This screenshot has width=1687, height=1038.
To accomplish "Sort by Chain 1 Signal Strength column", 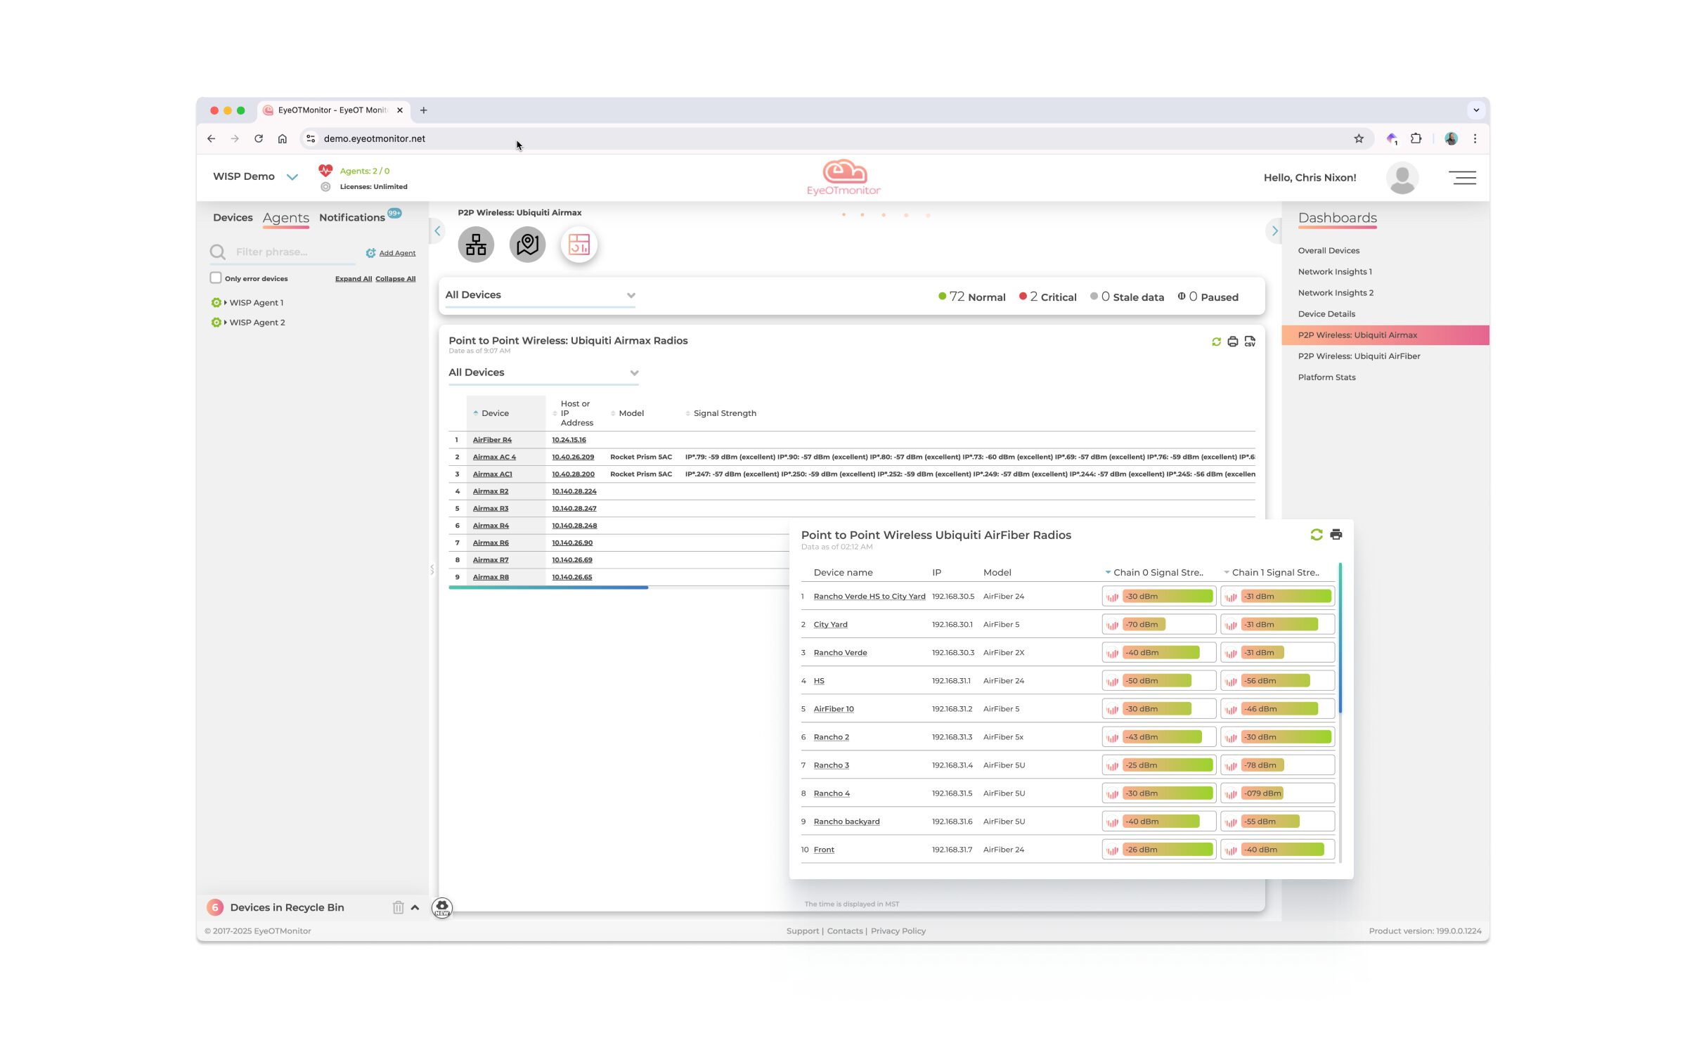I will coord(1272,573).
